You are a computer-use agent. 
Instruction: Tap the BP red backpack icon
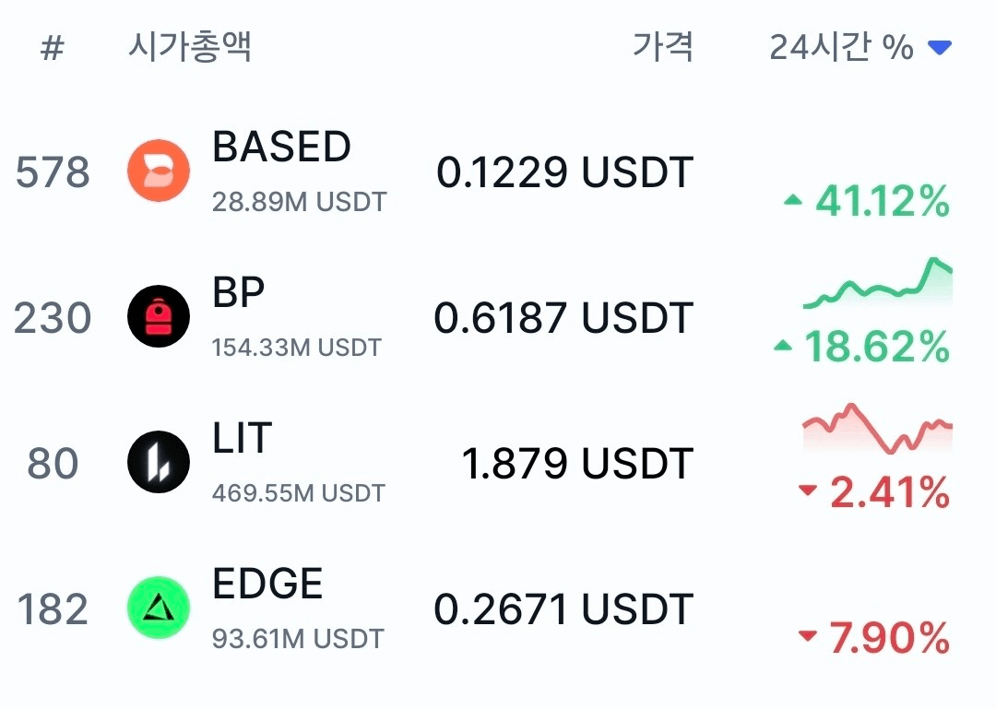click(159, 315)
